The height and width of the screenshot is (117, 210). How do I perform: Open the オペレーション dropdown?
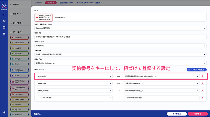[120, 46]
